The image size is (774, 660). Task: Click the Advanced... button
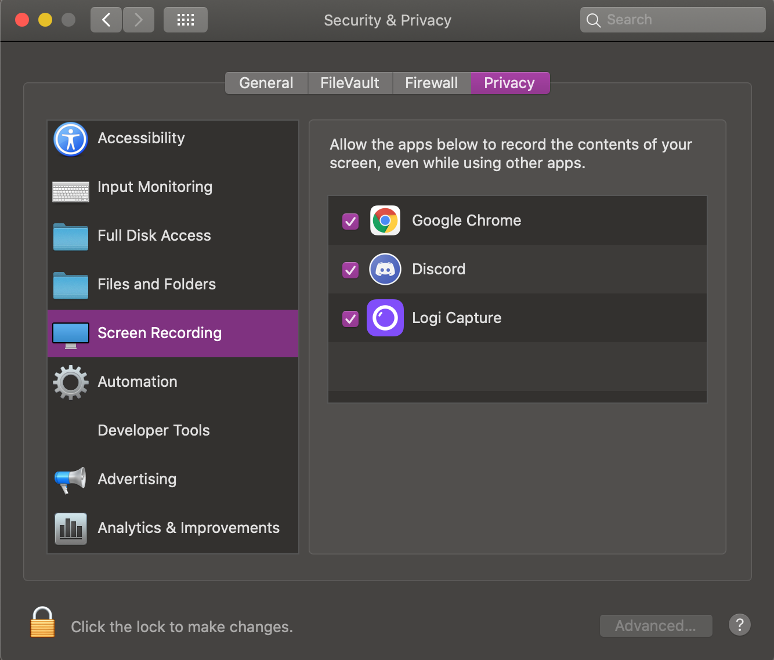pyautogui.click(x=656, y=626)
